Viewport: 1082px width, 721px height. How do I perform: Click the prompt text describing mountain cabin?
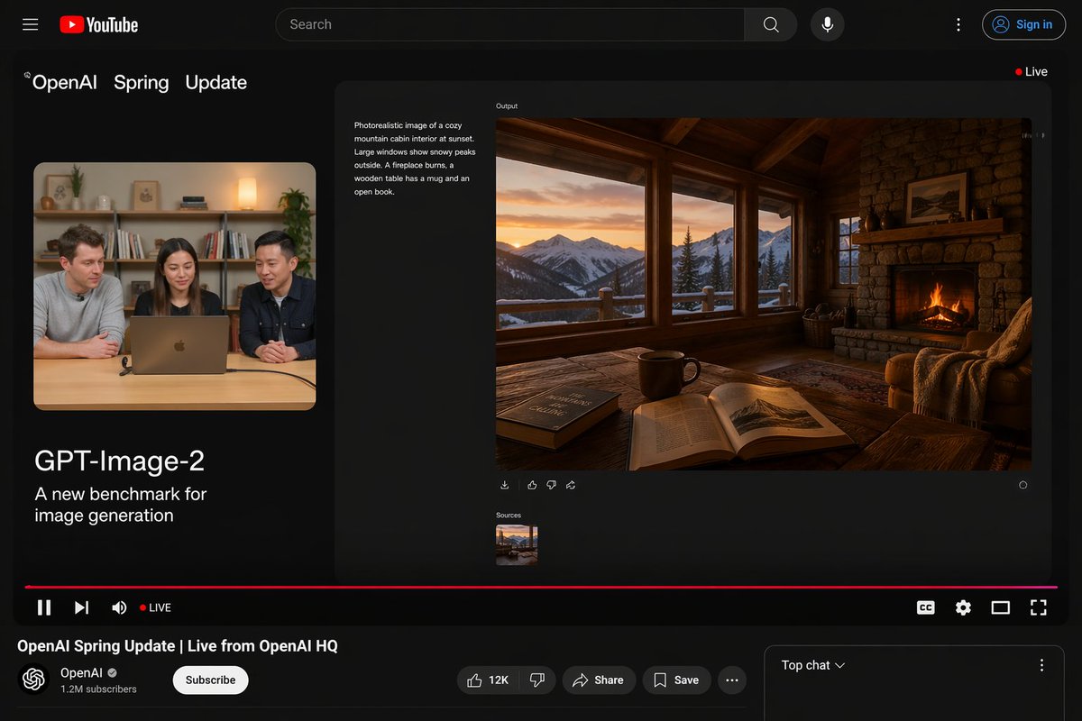[415, 159]
